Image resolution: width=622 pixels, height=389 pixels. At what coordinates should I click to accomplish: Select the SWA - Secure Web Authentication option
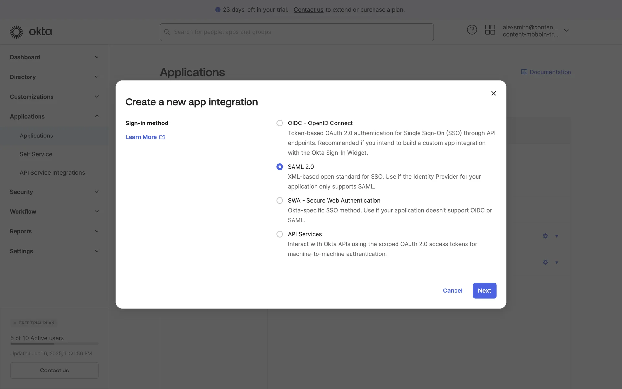click(x=280, y=200)
